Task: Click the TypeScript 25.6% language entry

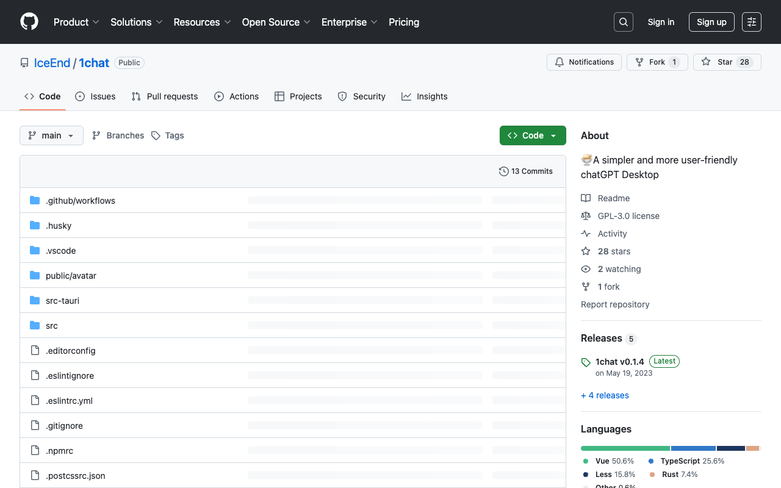Action: click(x=686, y=461)
